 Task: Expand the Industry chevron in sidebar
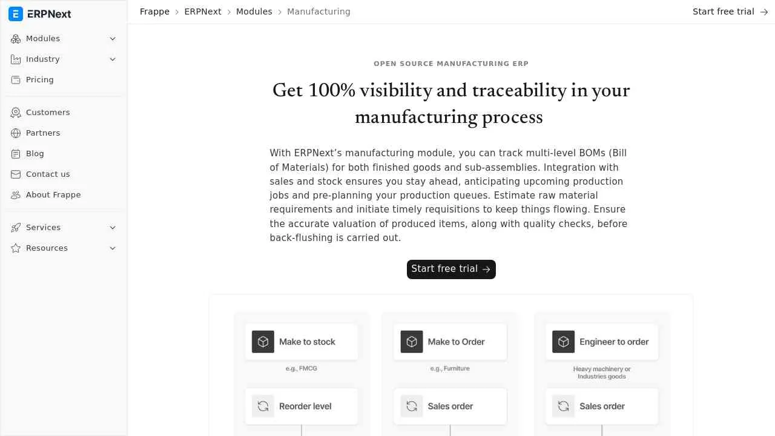coord(113,59)
